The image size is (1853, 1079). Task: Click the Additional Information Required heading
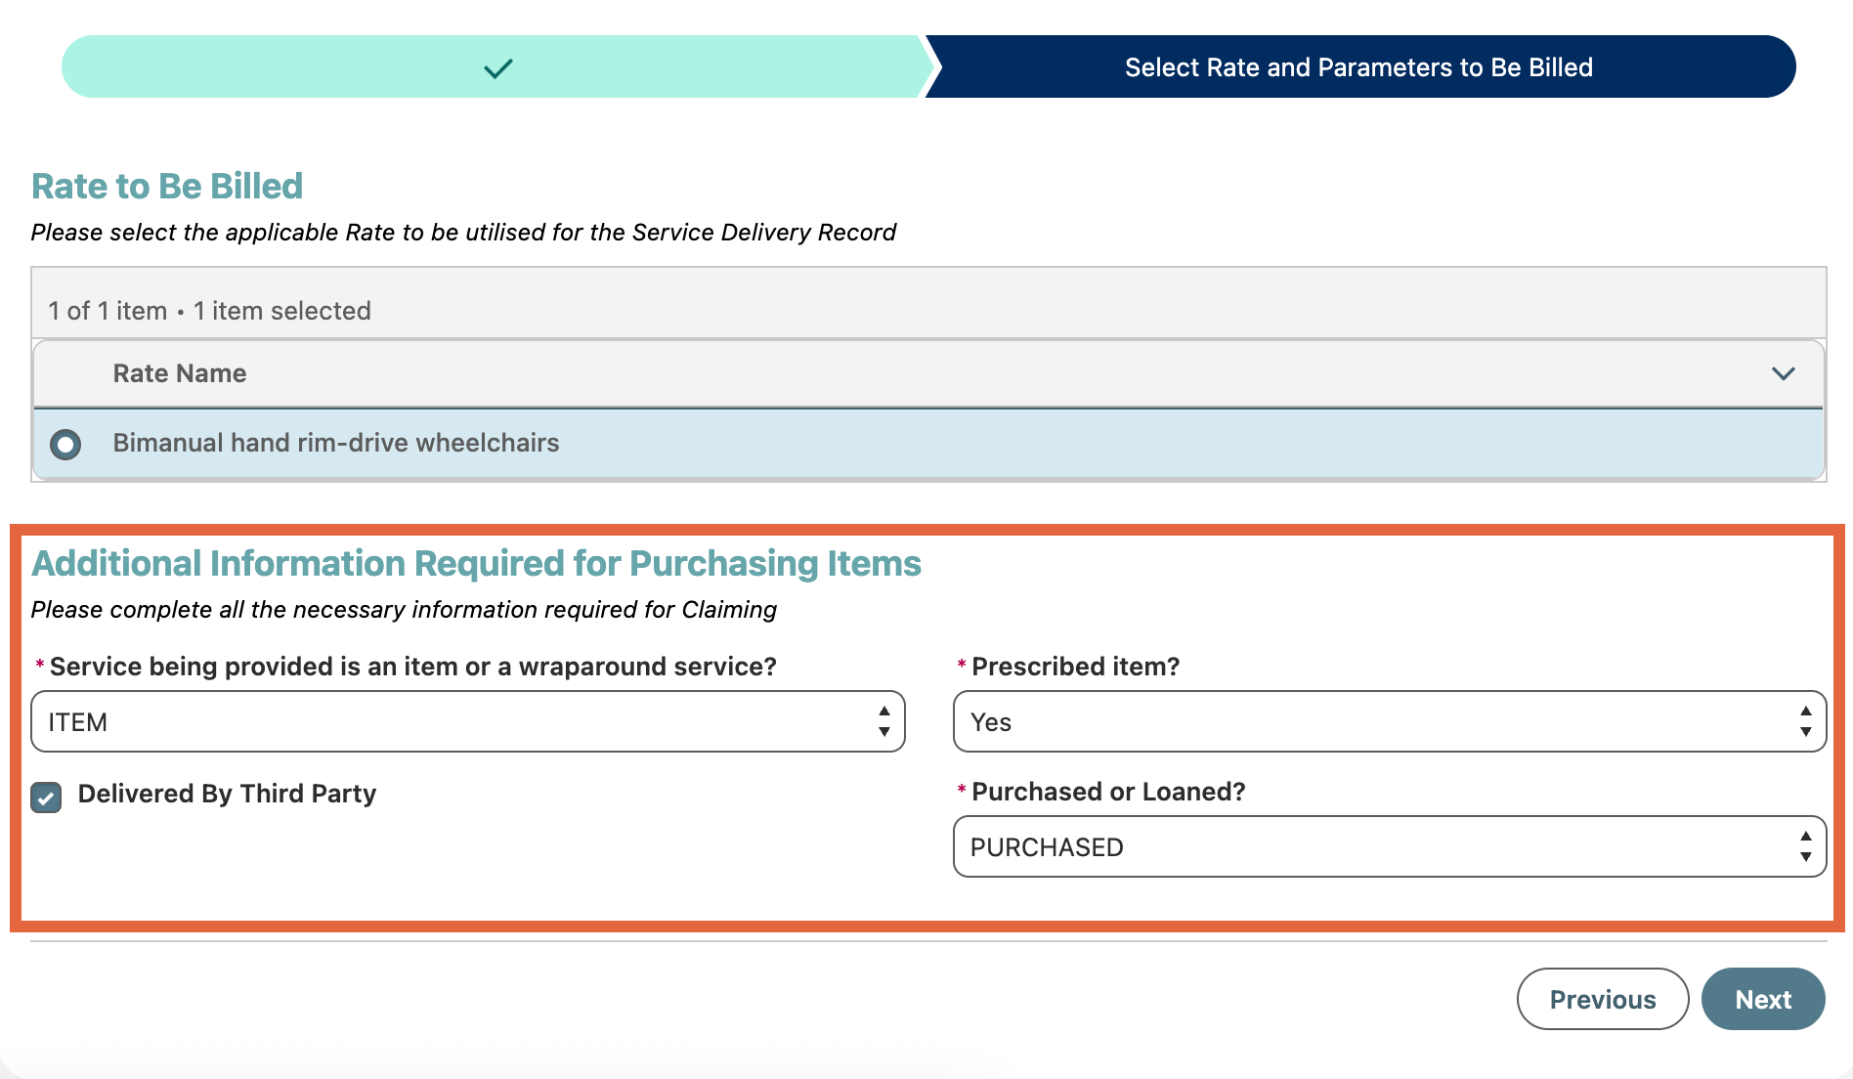click(476, 563)
